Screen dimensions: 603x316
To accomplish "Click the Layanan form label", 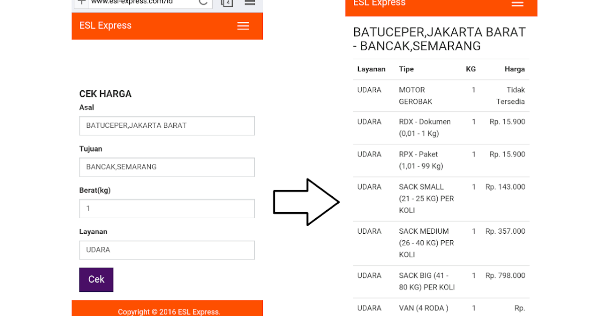I will 93,232.
